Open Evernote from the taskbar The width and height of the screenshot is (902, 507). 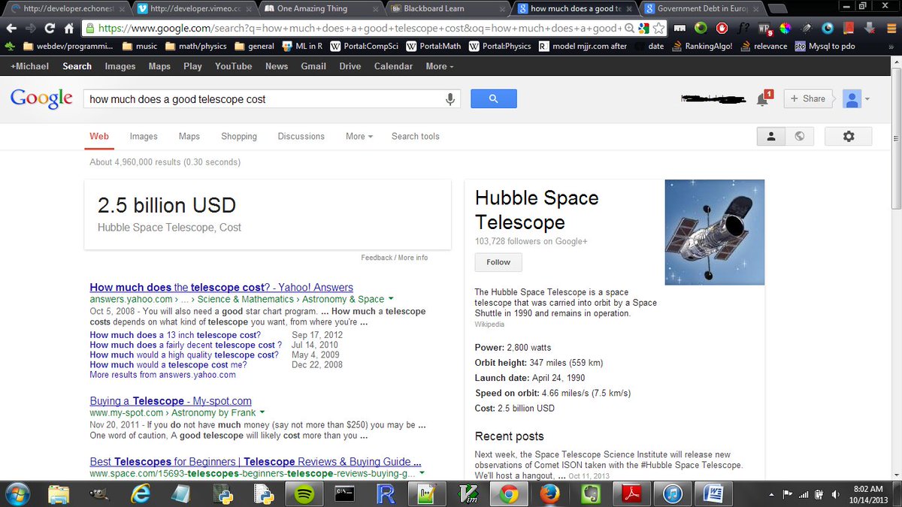[x=591, y=493]
